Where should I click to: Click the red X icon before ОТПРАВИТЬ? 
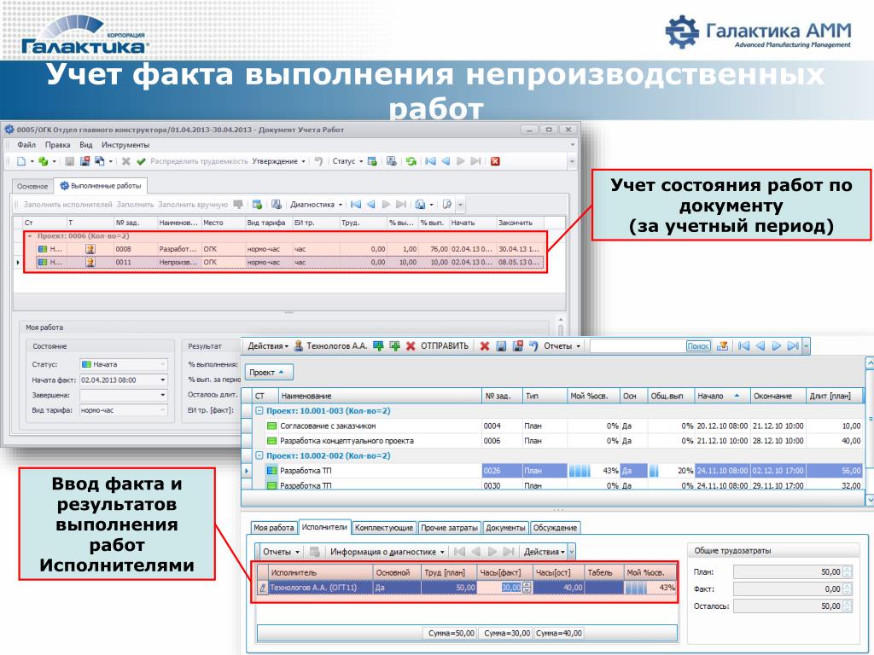tap(411, 346)
